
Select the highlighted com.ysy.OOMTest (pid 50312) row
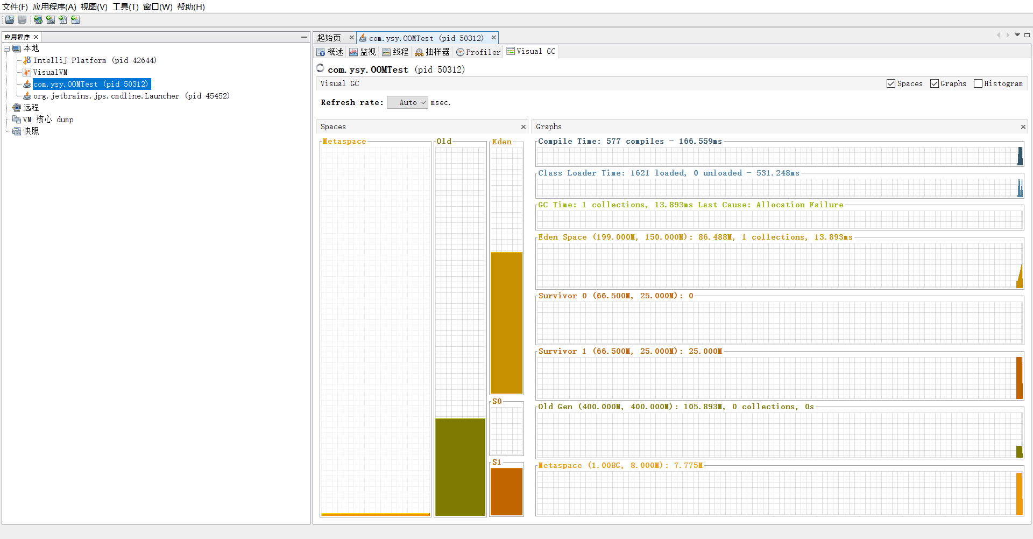click(x=91, y=84)
